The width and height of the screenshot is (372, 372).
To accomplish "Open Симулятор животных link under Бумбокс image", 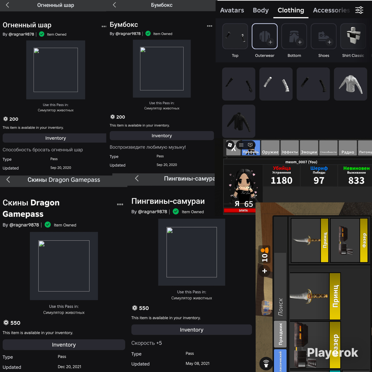I will (161, 108).
